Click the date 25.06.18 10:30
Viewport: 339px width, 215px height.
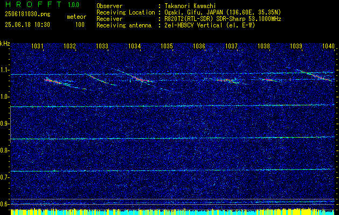27,25
